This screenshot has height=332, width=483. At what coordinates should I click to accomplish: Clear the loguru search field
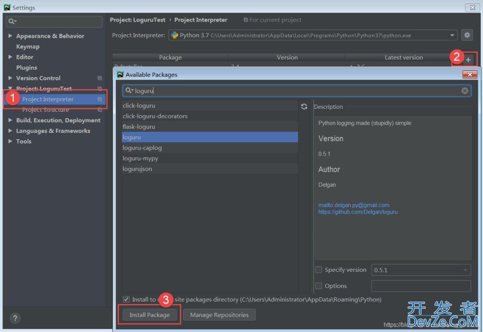(465, 91)
